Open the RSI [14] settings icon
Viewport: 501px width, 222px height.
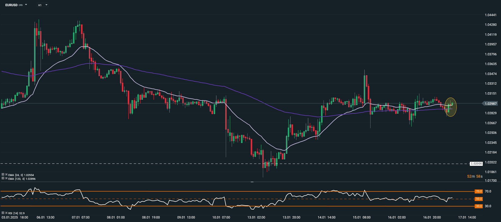pos(3,213)
